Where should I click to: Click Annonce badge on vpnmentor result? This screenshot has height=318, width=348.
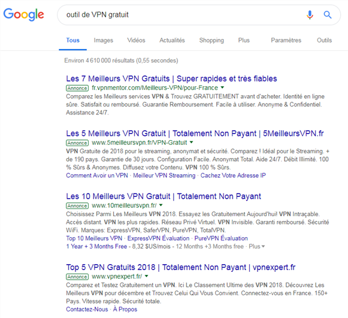coord(77,88)
